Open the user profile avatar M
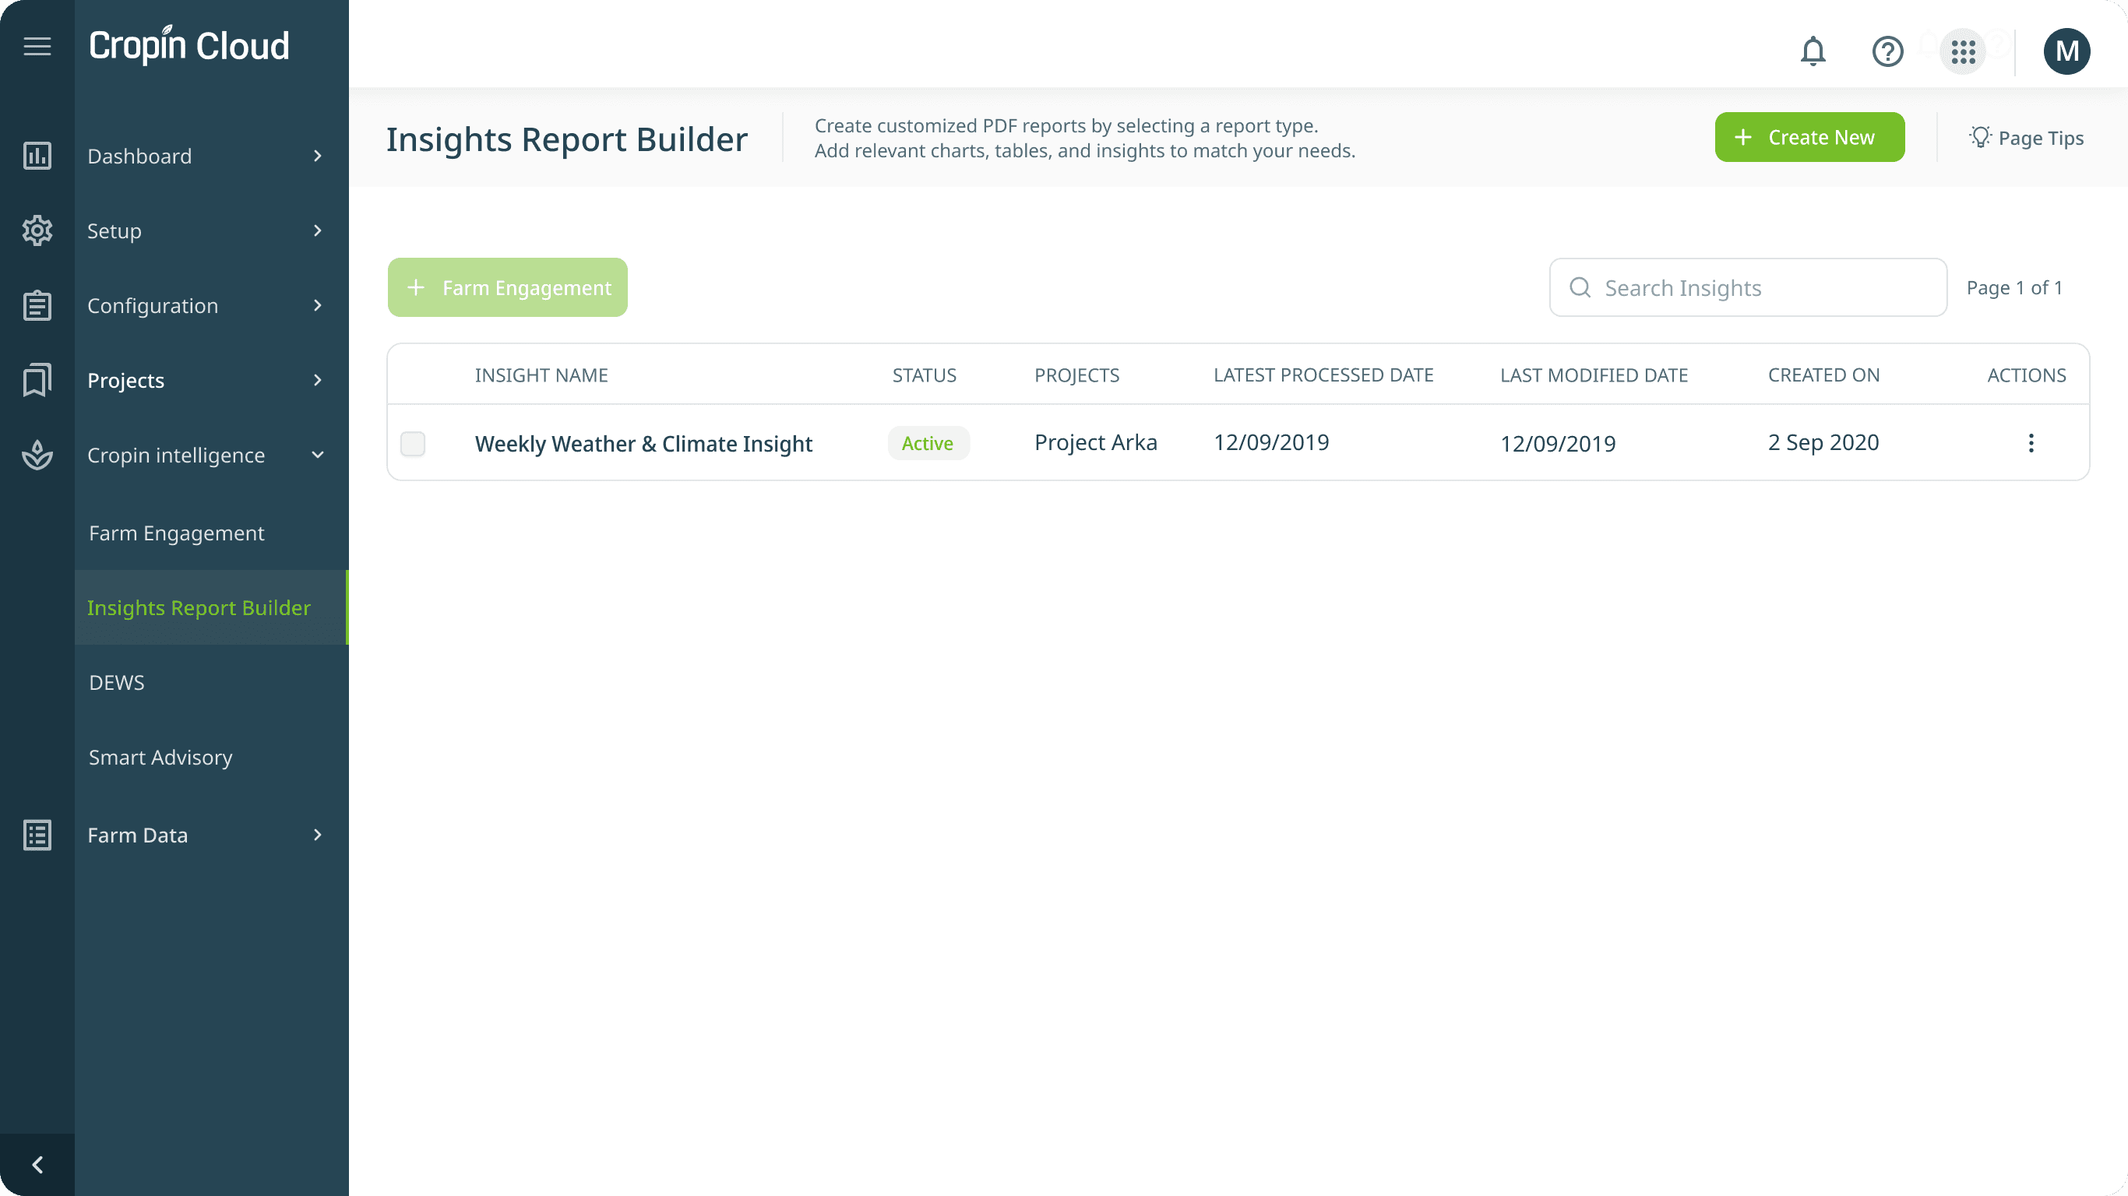Viewport: 2128px width, 1196px height. pyautogui.click(x=2067, y=51)
